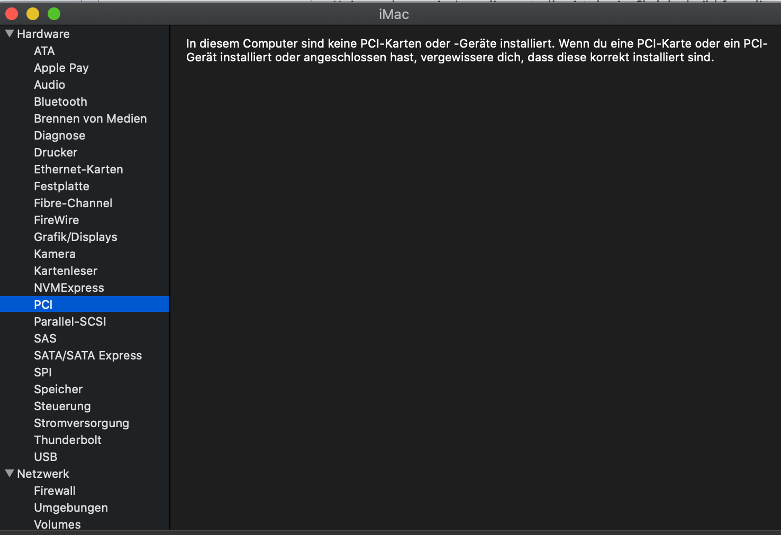Screen dimensions: 781x535
Task: Open the Stromversorgung section
Action: pyautogui.click(x=81, y=423)
